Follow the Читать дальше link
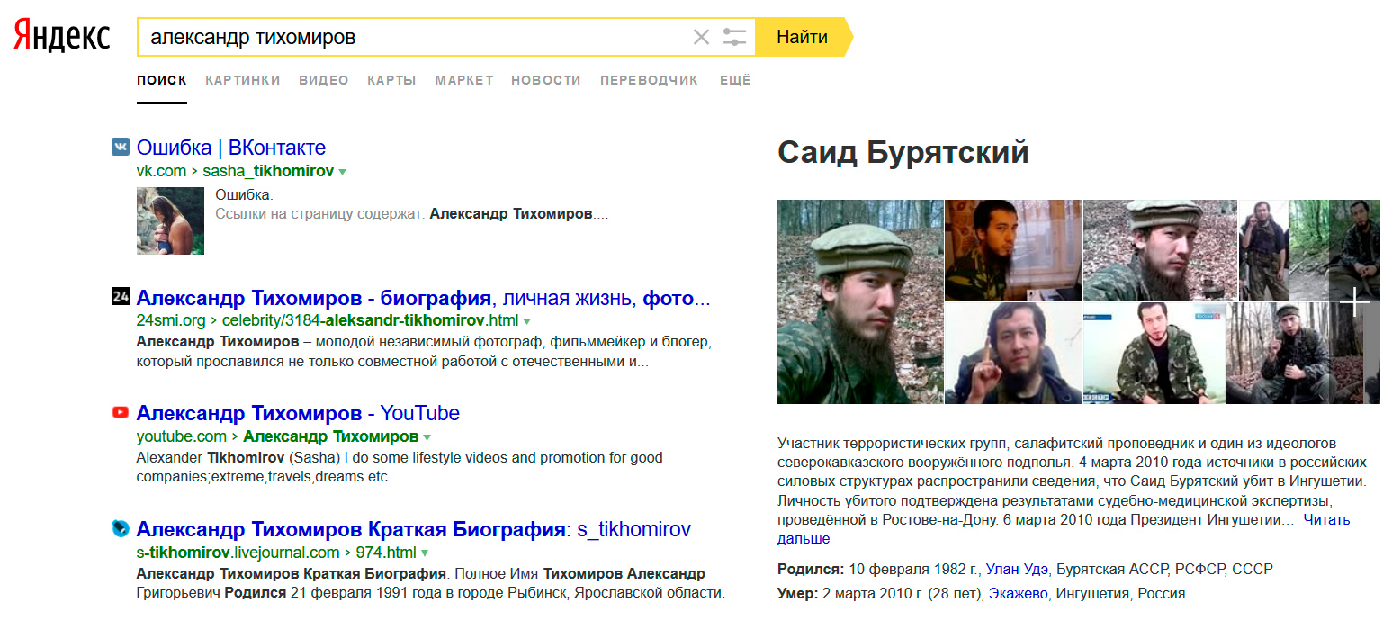The height and width of the screenshot is (620, 1392). (1326, 520)
